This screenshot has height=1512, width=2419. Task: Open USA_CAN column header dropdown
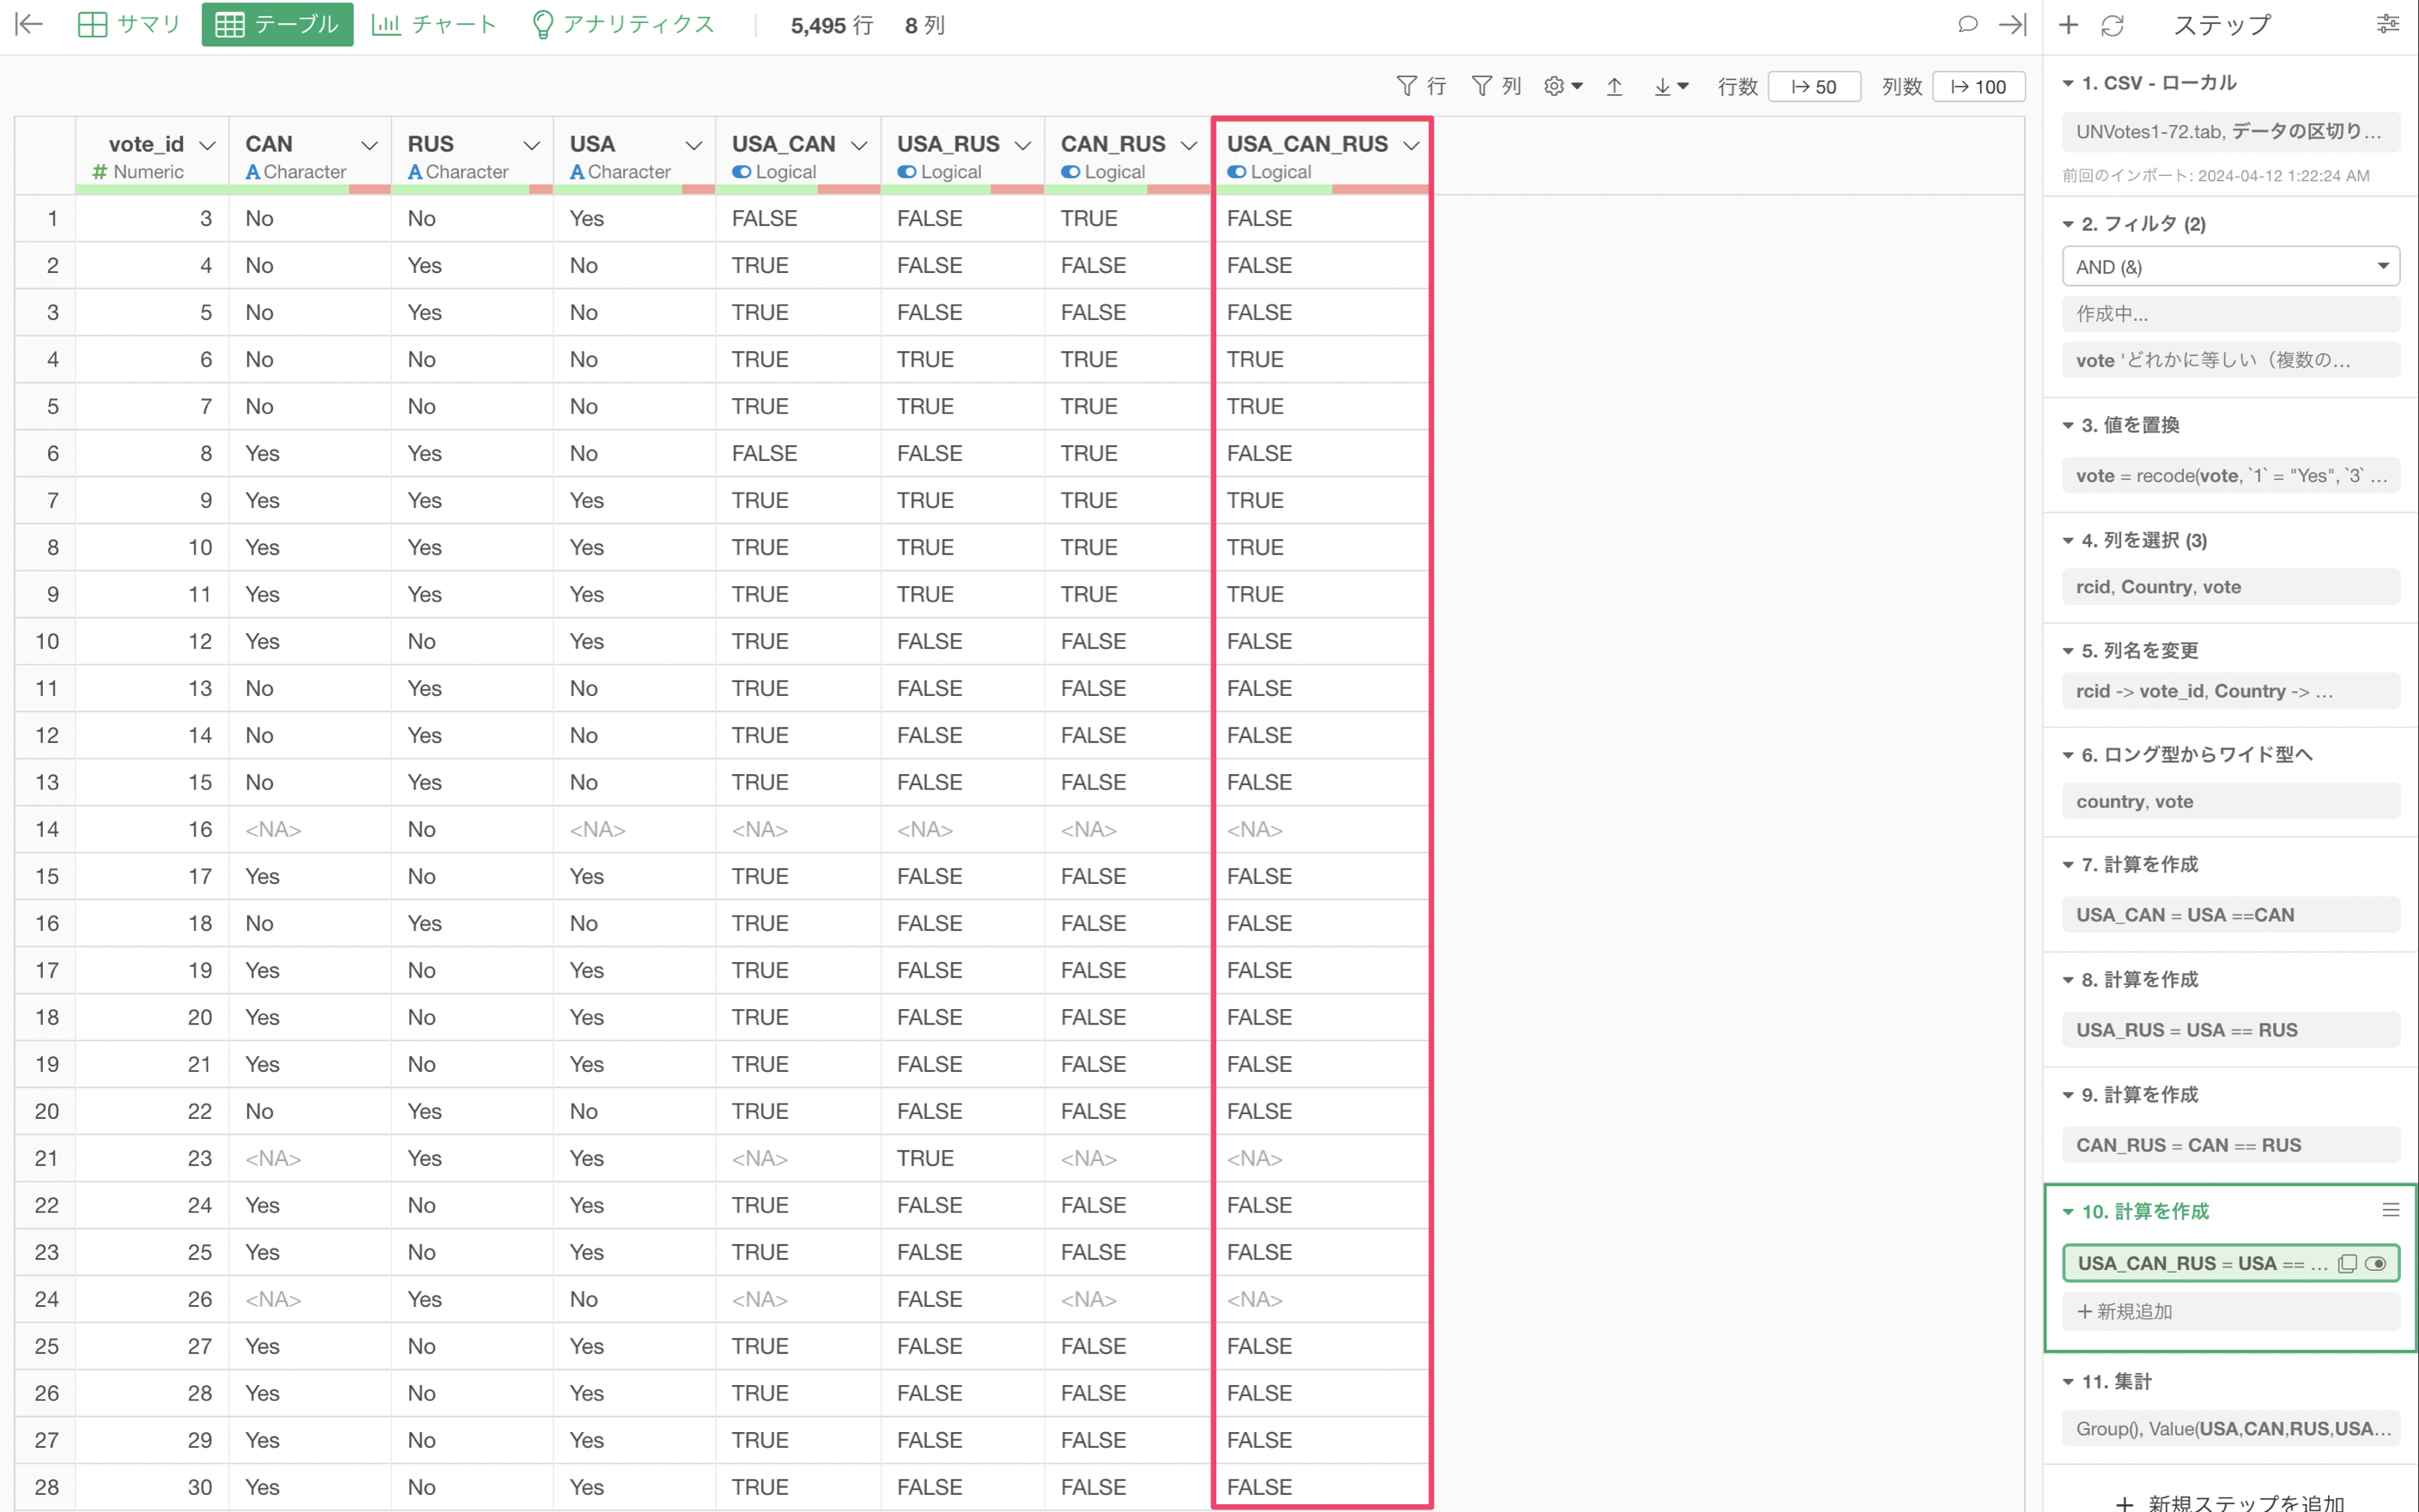[859, 145]
